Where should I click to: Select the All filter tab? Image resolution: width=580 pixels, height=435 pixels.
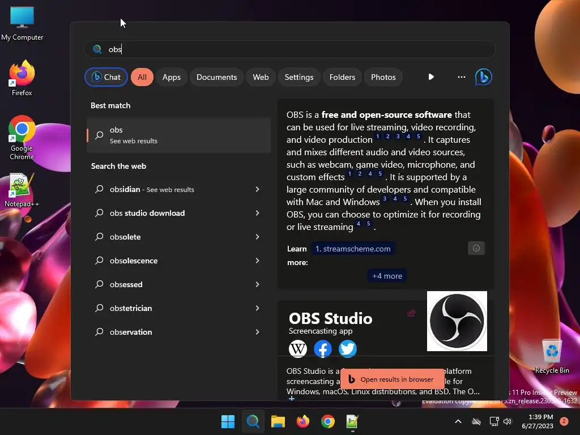click(142, 77)
